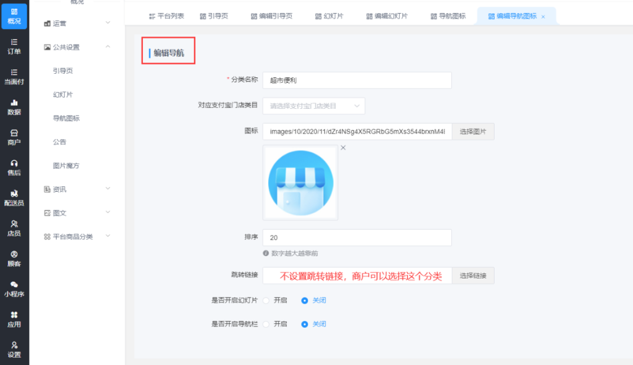Viewport: 633px width, 365px height.
Task: Open 售后 after-sales headset icon
Action: [x=14, y=167]
